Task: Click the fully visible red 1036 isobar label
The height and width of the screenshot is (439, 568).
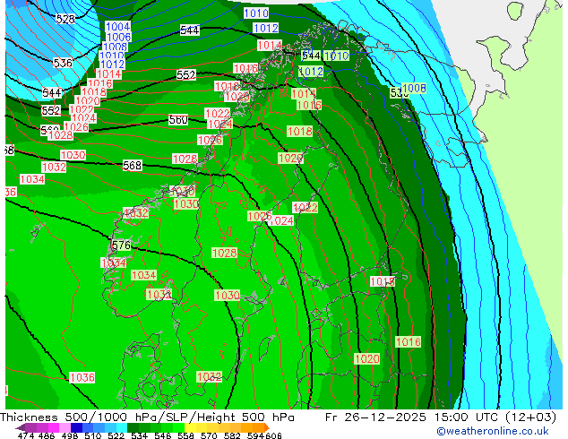Action: [82, 377]
